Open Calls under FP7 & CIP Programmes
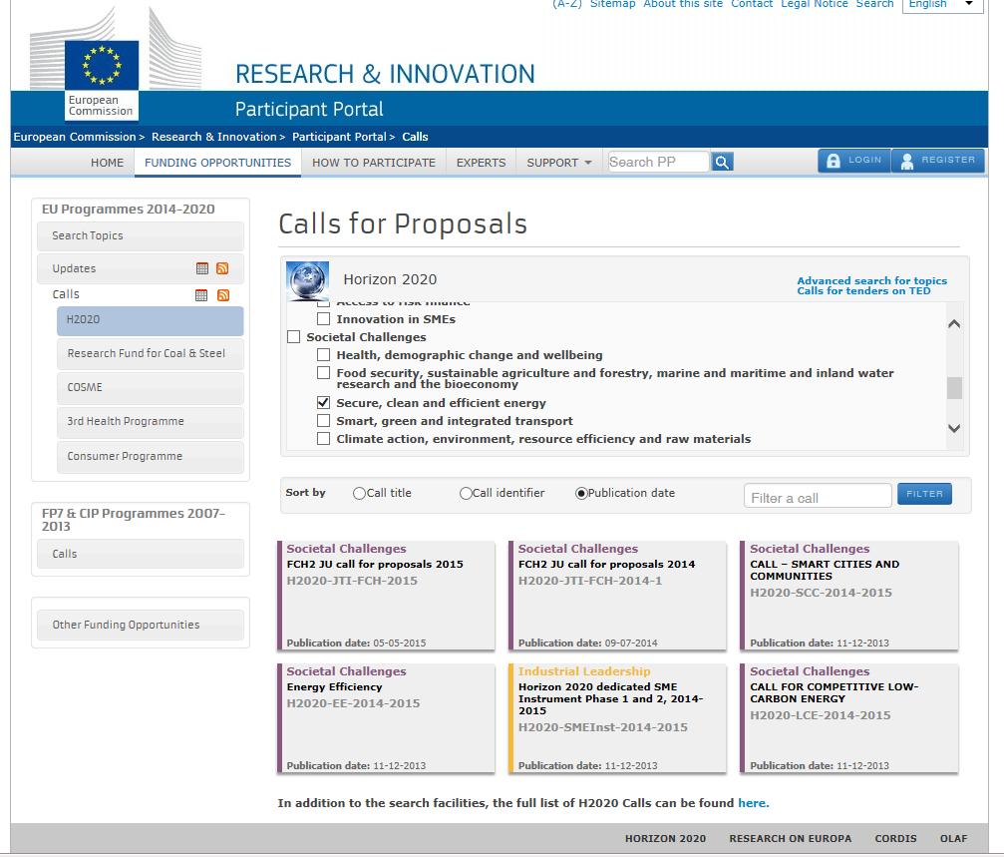 point(141,554)
